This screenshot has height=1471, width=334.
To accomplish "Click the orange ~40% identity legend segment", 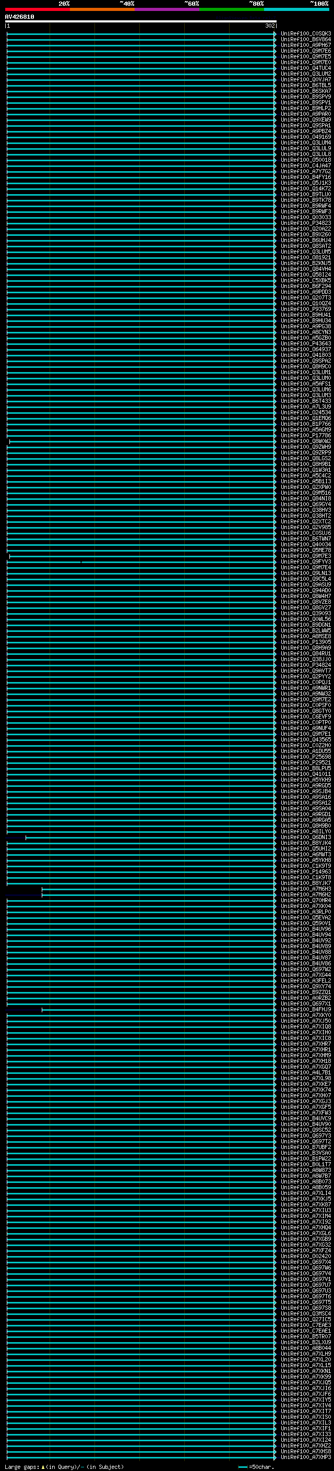I will pos(102,9).
